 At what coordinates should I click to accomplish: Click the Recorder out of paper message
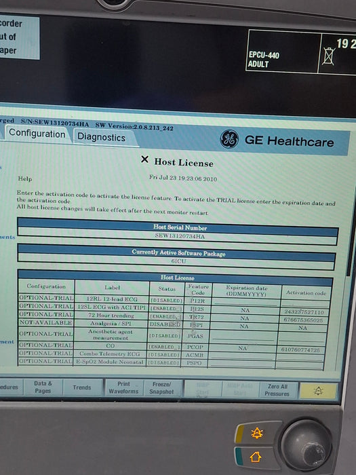coord(19,37)
